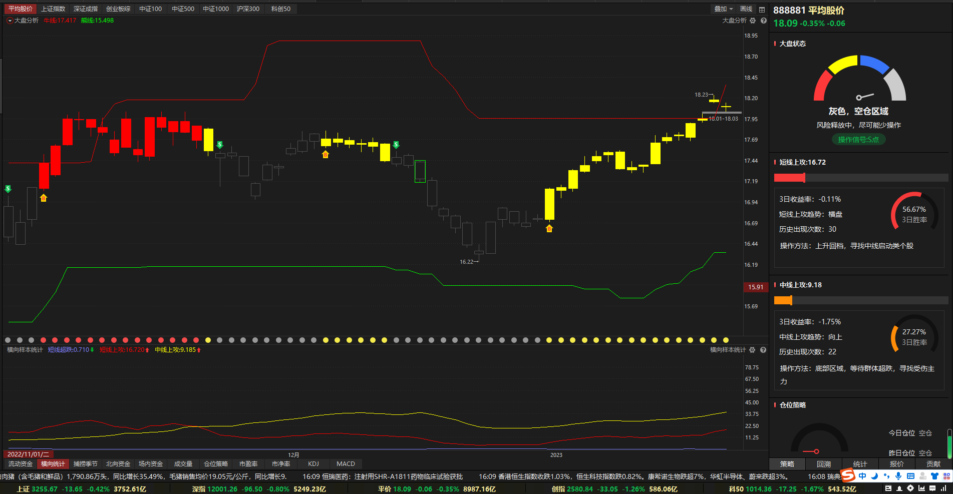Open the 大盘分析 indicator settings gear
953x494 pixels.
click(x=753, y=21)
